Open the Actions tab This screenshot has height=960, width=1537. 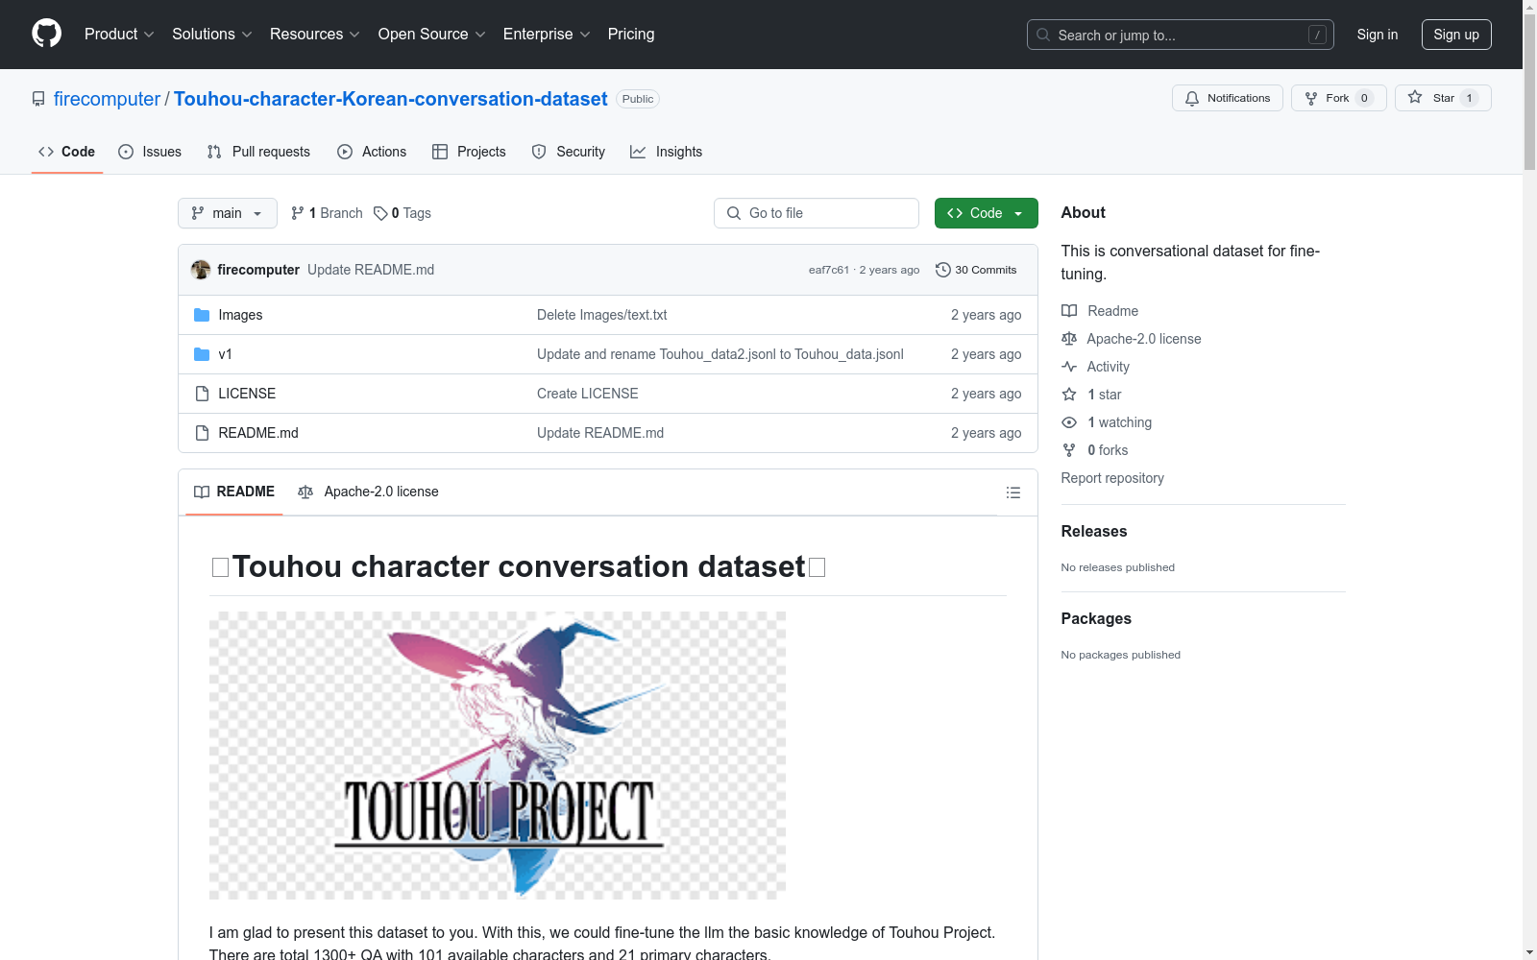click(372, 152)
